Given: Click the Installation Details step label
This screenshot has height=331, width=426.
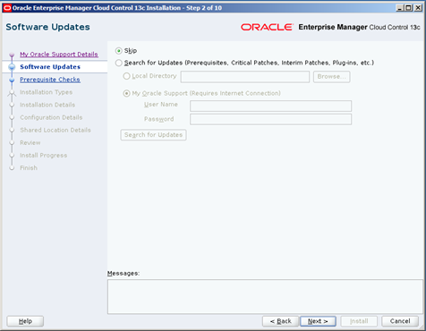Looking at the screenshot, I should point(47,105).
